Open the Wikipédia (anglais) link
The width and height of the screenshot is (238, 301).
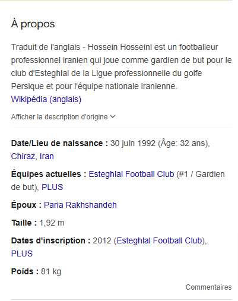[x=46, y=99]
